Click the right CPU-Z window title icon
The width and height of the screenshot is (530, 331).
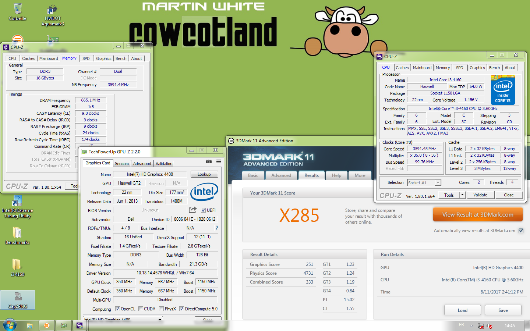[379, 57]
